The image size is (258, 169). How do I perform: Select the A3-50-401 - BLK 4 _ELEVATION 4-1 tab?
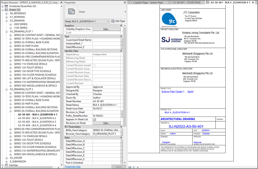click(230, 2)
